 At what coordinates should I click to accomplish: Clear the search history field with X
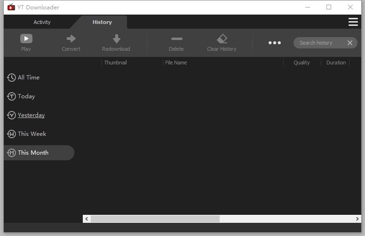click(349, 43)
